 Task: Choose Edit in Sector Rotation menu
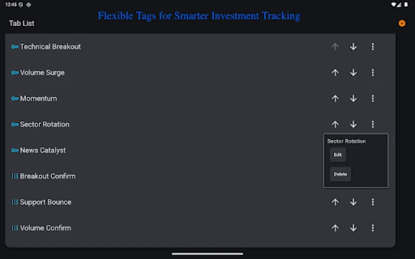[337, 155]
